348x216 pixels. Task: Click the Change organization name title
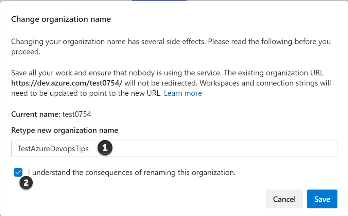click(x=61, y=19)
